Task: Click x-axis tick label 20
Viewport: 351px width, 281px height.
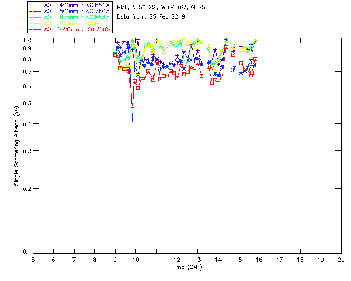Action: tap(341, 260)
